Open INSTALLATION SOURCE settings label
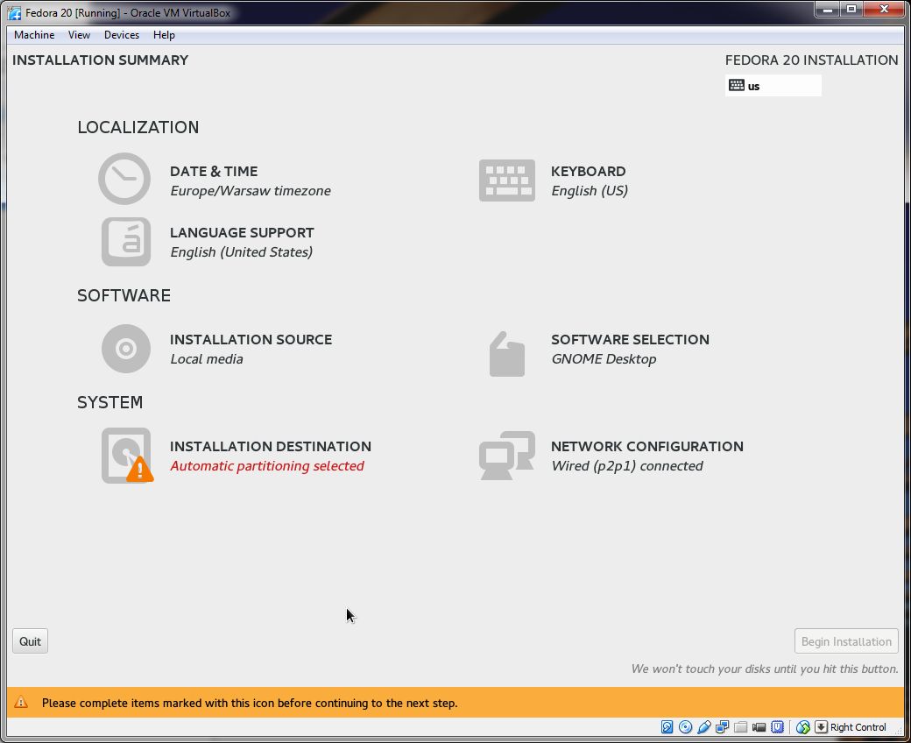Image resolution: width=911 pixels, height=743 pixels. (x=251, y=339)
